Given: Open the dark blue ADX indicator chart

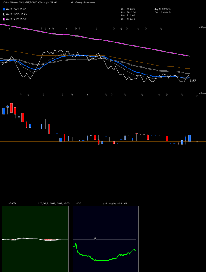Looking at the screenshot, I should point(105,239).
